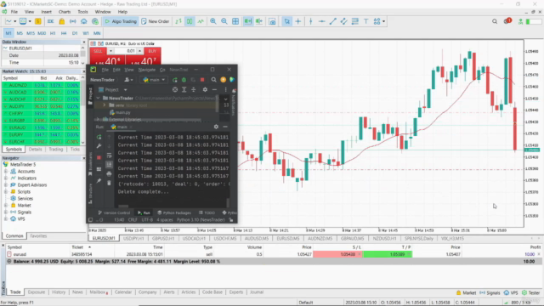Image resolution: width=544 pixels, height=306 pixels.
Task: Open the objects/shapes dropdown arrow
Action: [383, 21]
